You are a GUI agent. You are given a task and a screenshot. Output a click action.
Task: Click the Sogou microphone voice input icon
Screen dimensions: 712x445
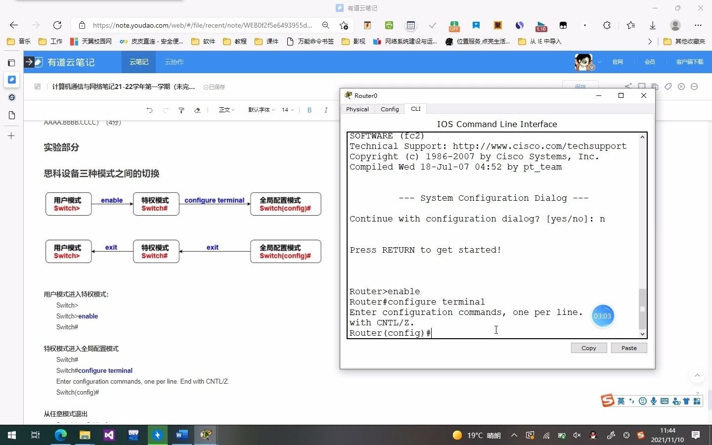[x=654, y=401]
